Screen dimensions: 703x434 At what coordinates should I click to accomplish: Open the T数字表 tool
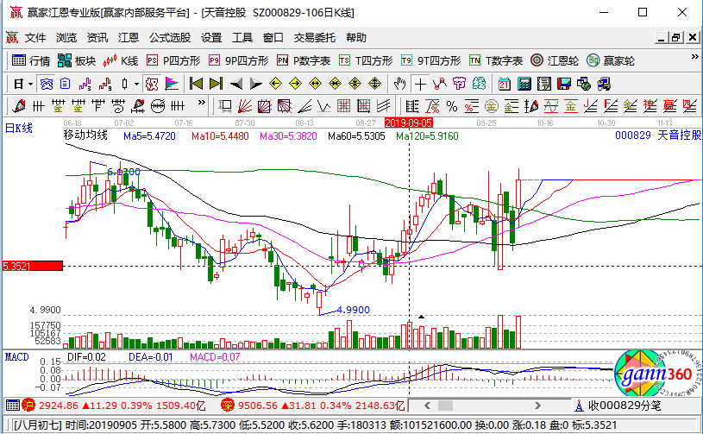495,60
